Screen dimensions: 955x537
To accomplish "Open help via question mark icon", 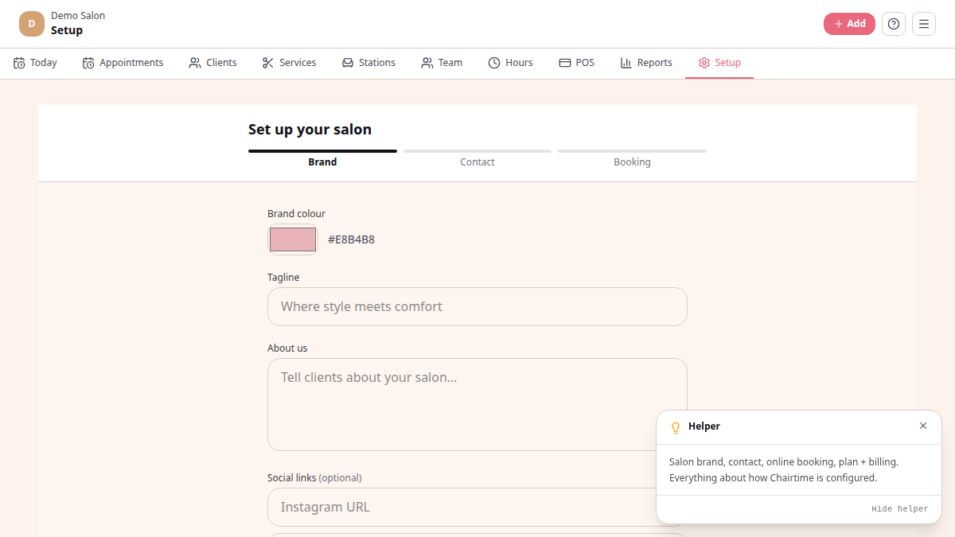I will coord(894,24).
